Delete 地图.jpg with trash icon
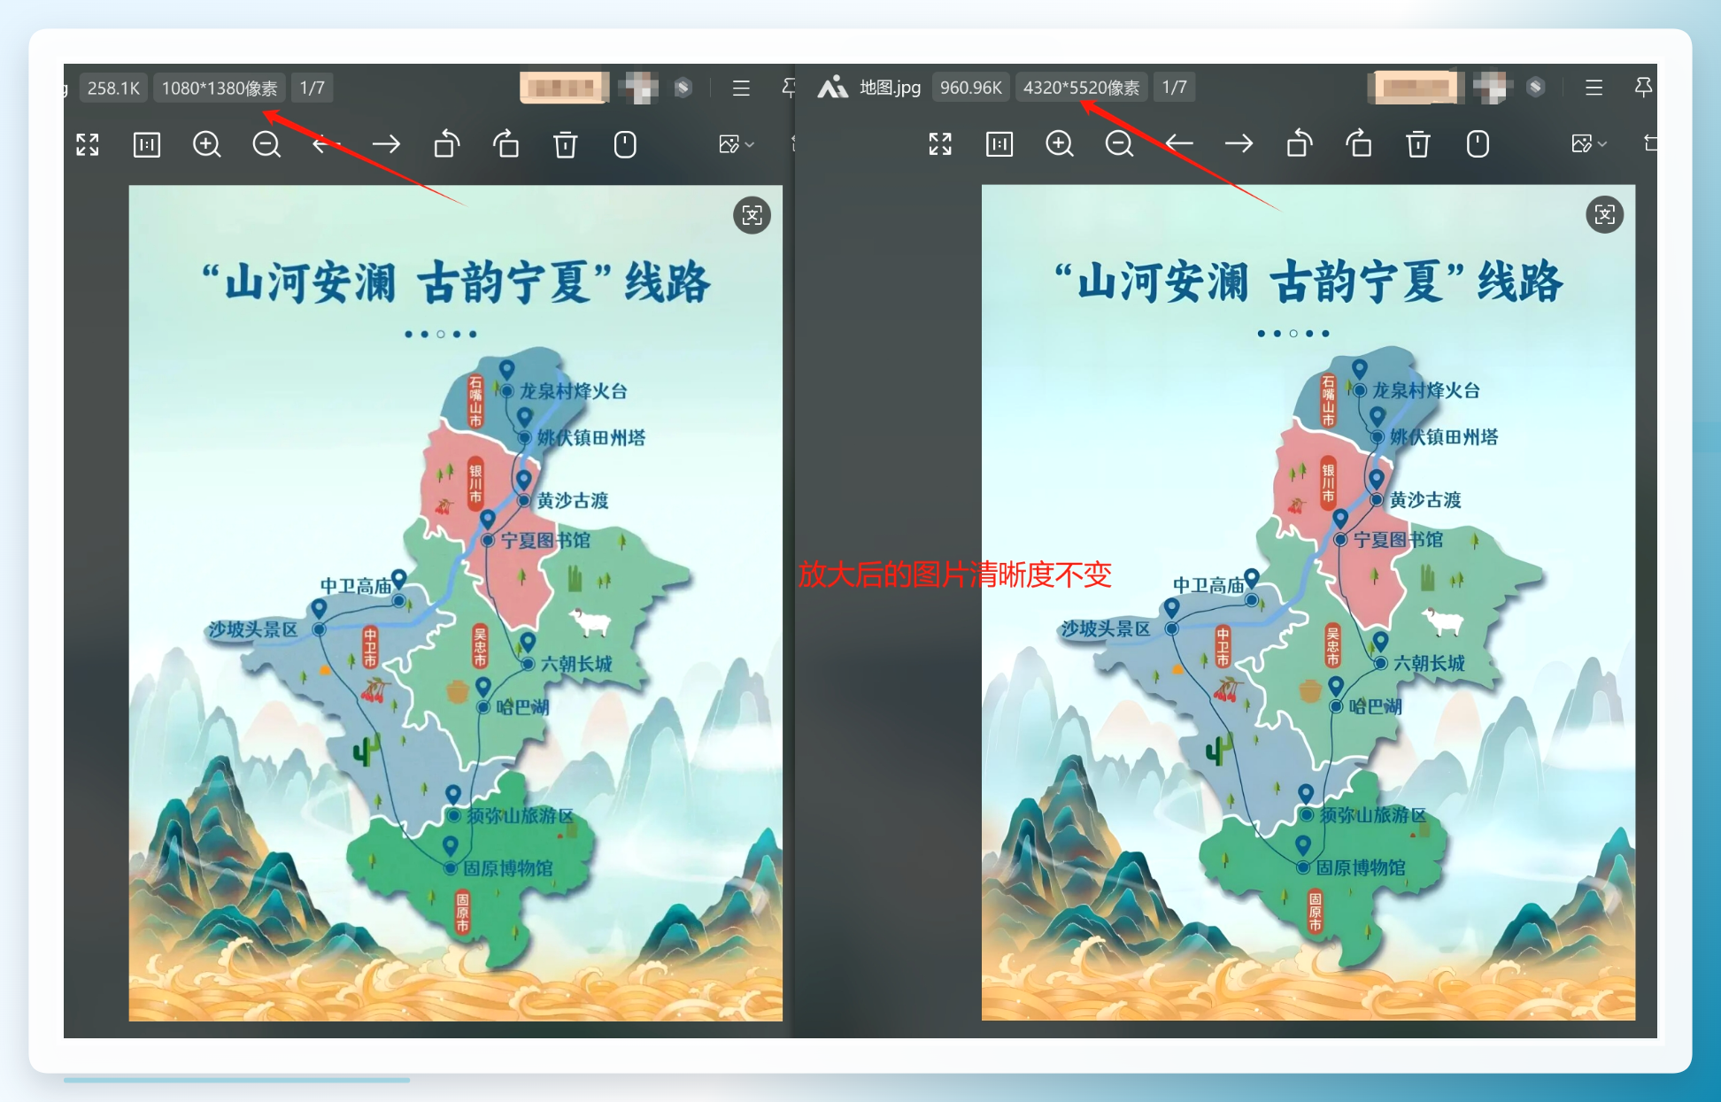1721x1102 pixels. [x=1418, y=143]
